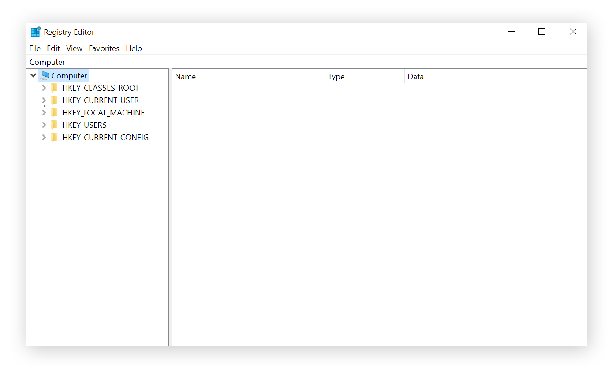
Task: Click the HKEY_USERS folder icon
Action: (x=54, y=125)
